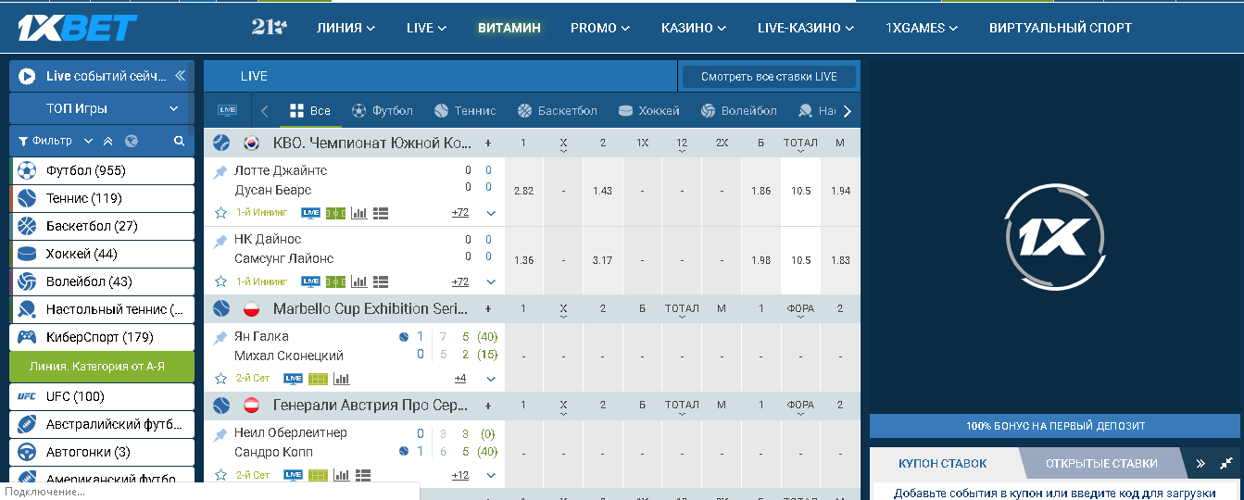
Task: Show more sports with right arrow
Action: (x=847, y=111)
